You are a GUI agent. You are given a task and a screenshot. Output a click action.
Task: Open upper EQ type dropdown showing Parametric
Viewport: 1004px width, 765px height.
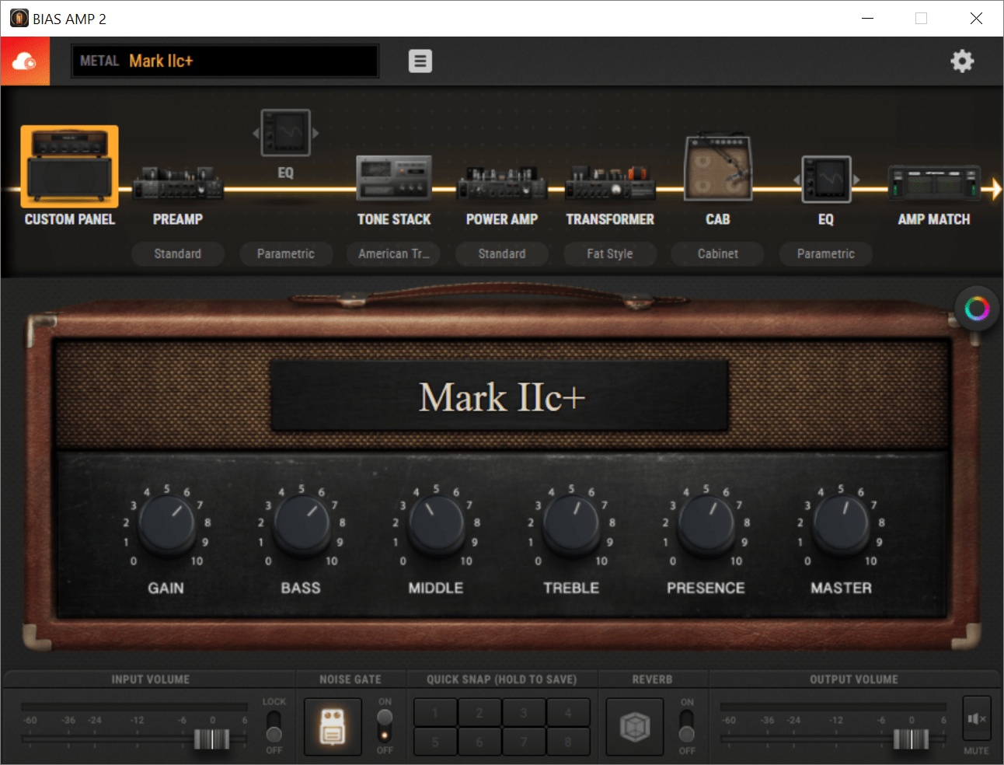pos(286,253)
